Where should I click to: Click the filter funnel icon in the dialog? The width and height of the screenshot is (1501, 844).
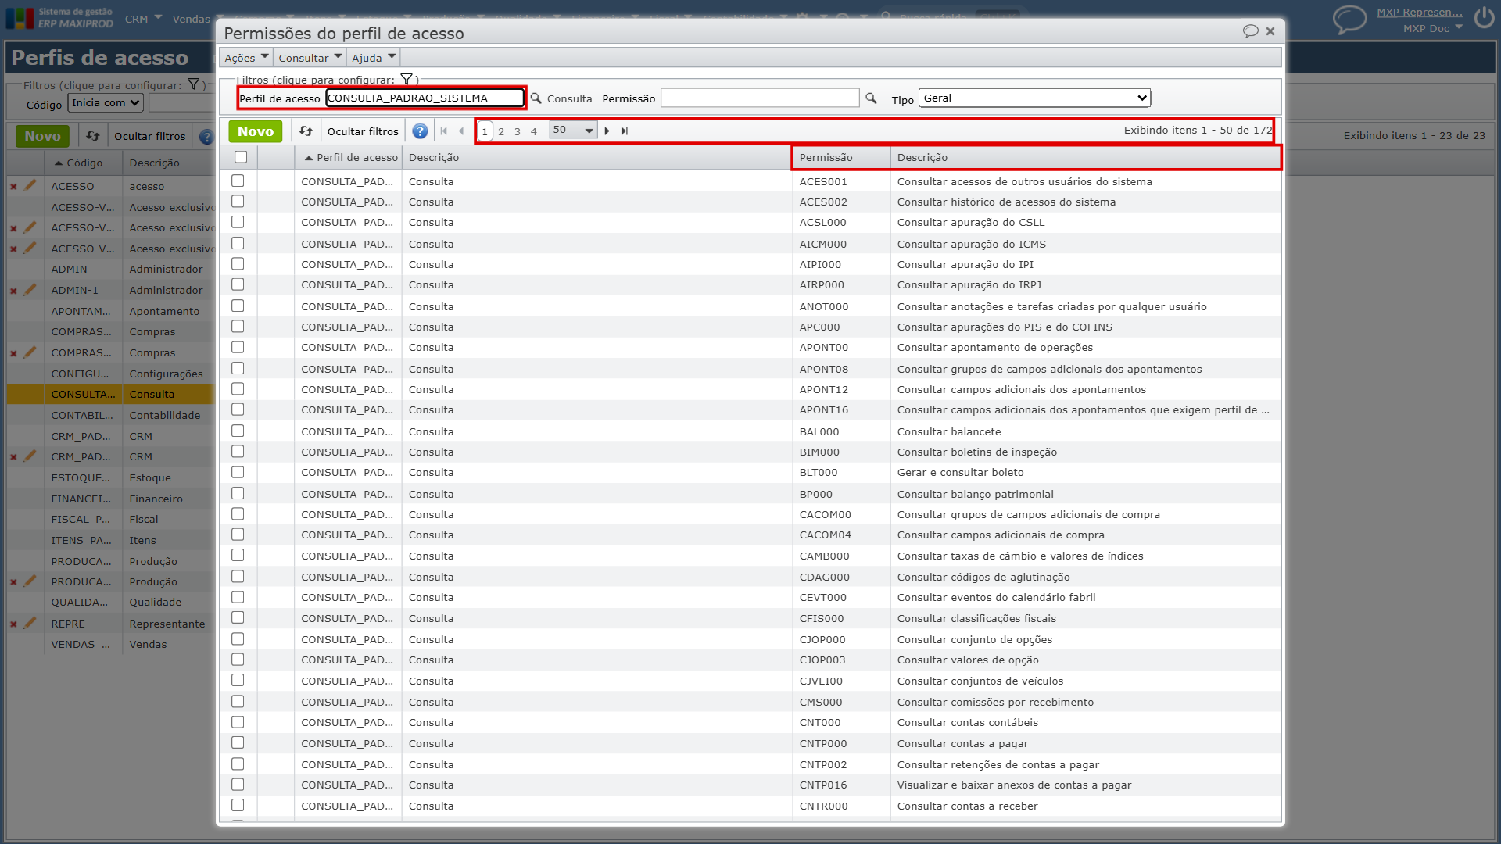407,79
